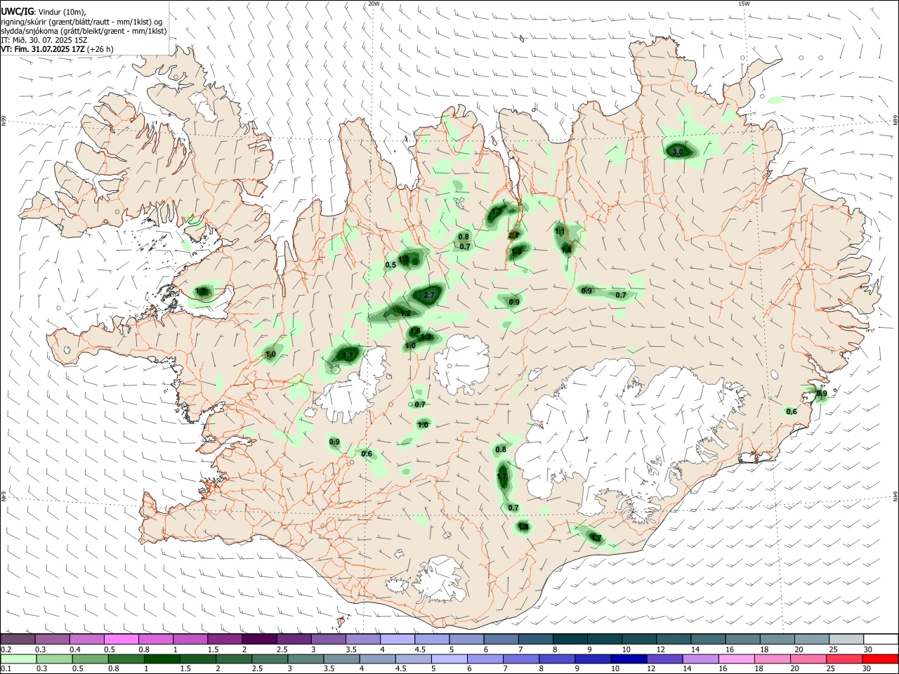Click the hot pink 20 mm rain swatch
This screenshot has width=899, height=674.
tap(808, 659)
